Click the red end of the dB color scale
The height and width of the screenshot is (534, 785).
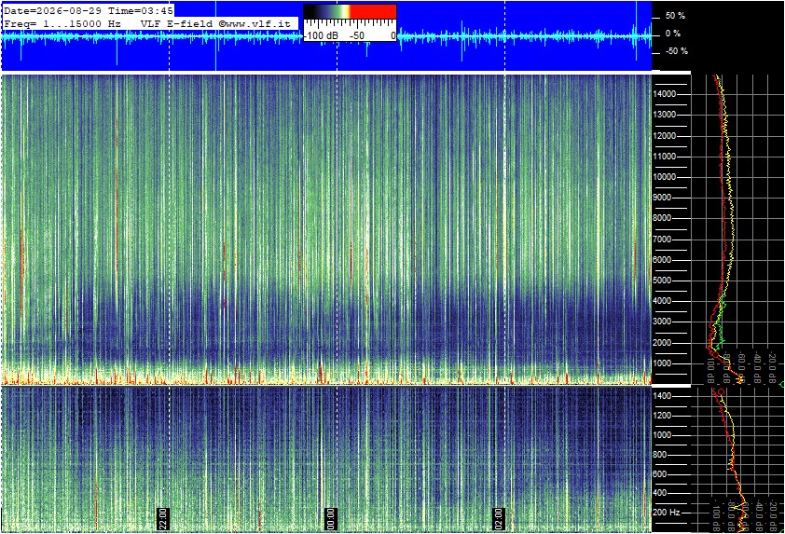click(373, 11)
